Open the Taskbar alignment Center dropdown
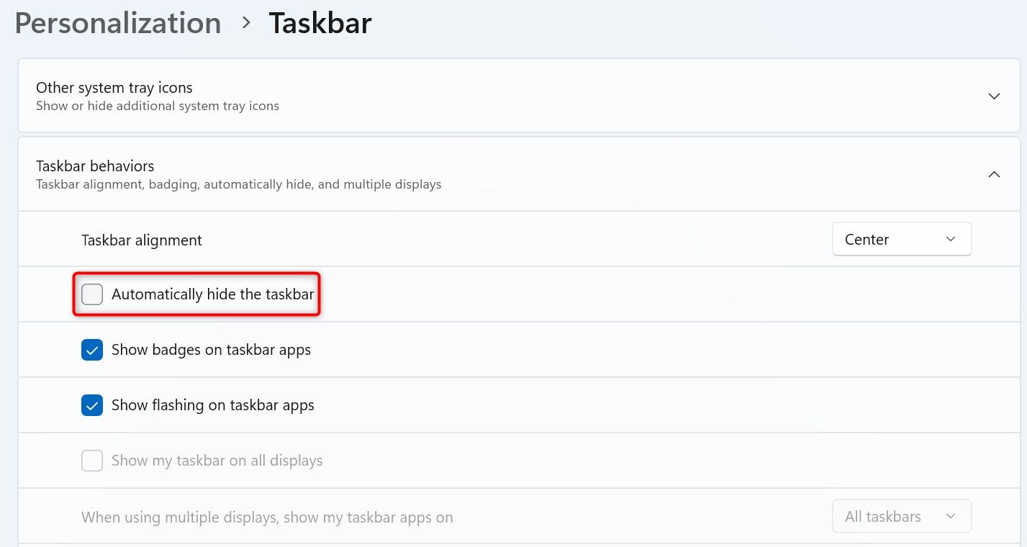1027x547 pixels. pyautogui.click(x=901, y=240)
